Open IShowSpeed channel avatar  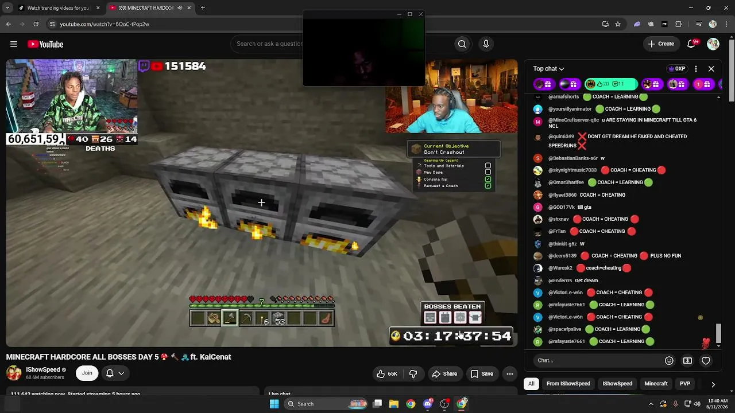(x=14, y=373)
